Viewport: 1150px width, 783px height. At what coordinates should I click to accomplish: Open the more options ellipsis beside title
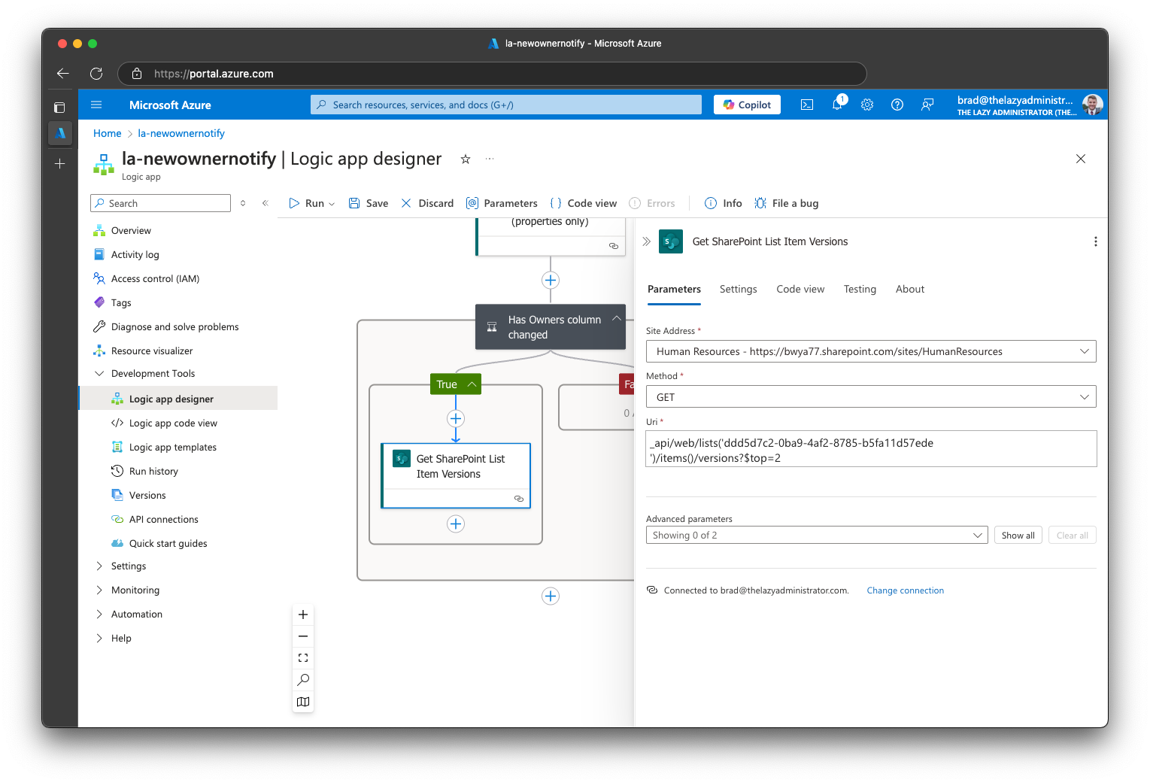pyautogui.click(x=490, y=159)
